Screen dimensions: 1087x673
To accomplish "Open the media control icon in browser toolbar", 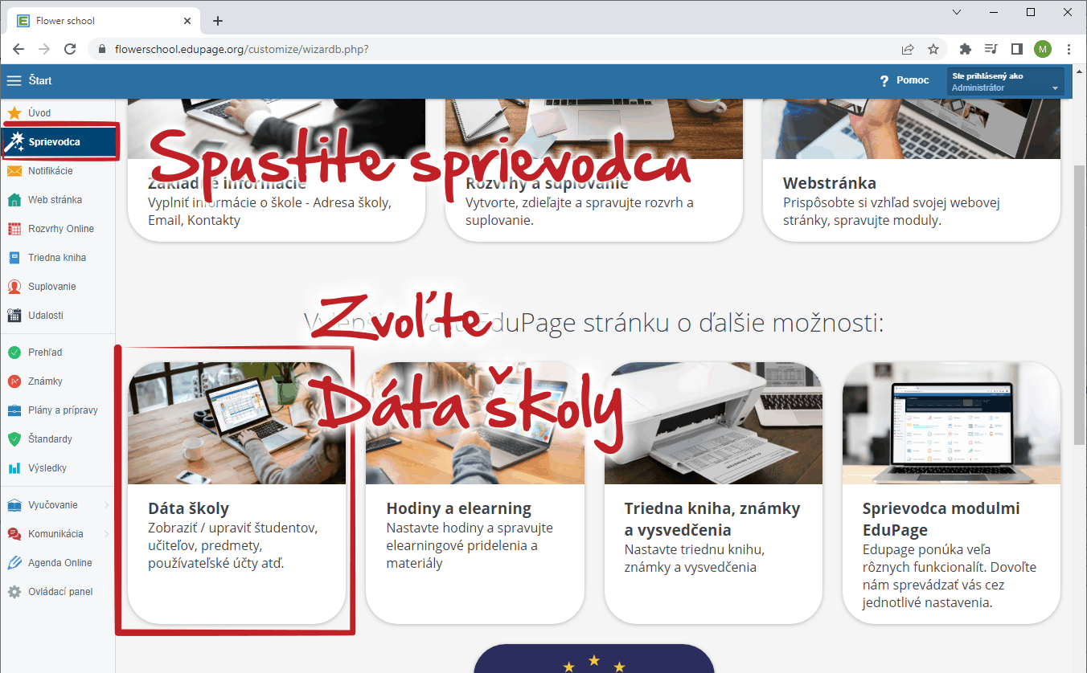I will (991, 49).
